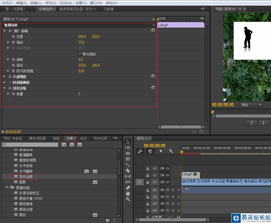271x223 pixels.
Task: Select the 羽化边缘 effect in list
Action: (26, 177)
